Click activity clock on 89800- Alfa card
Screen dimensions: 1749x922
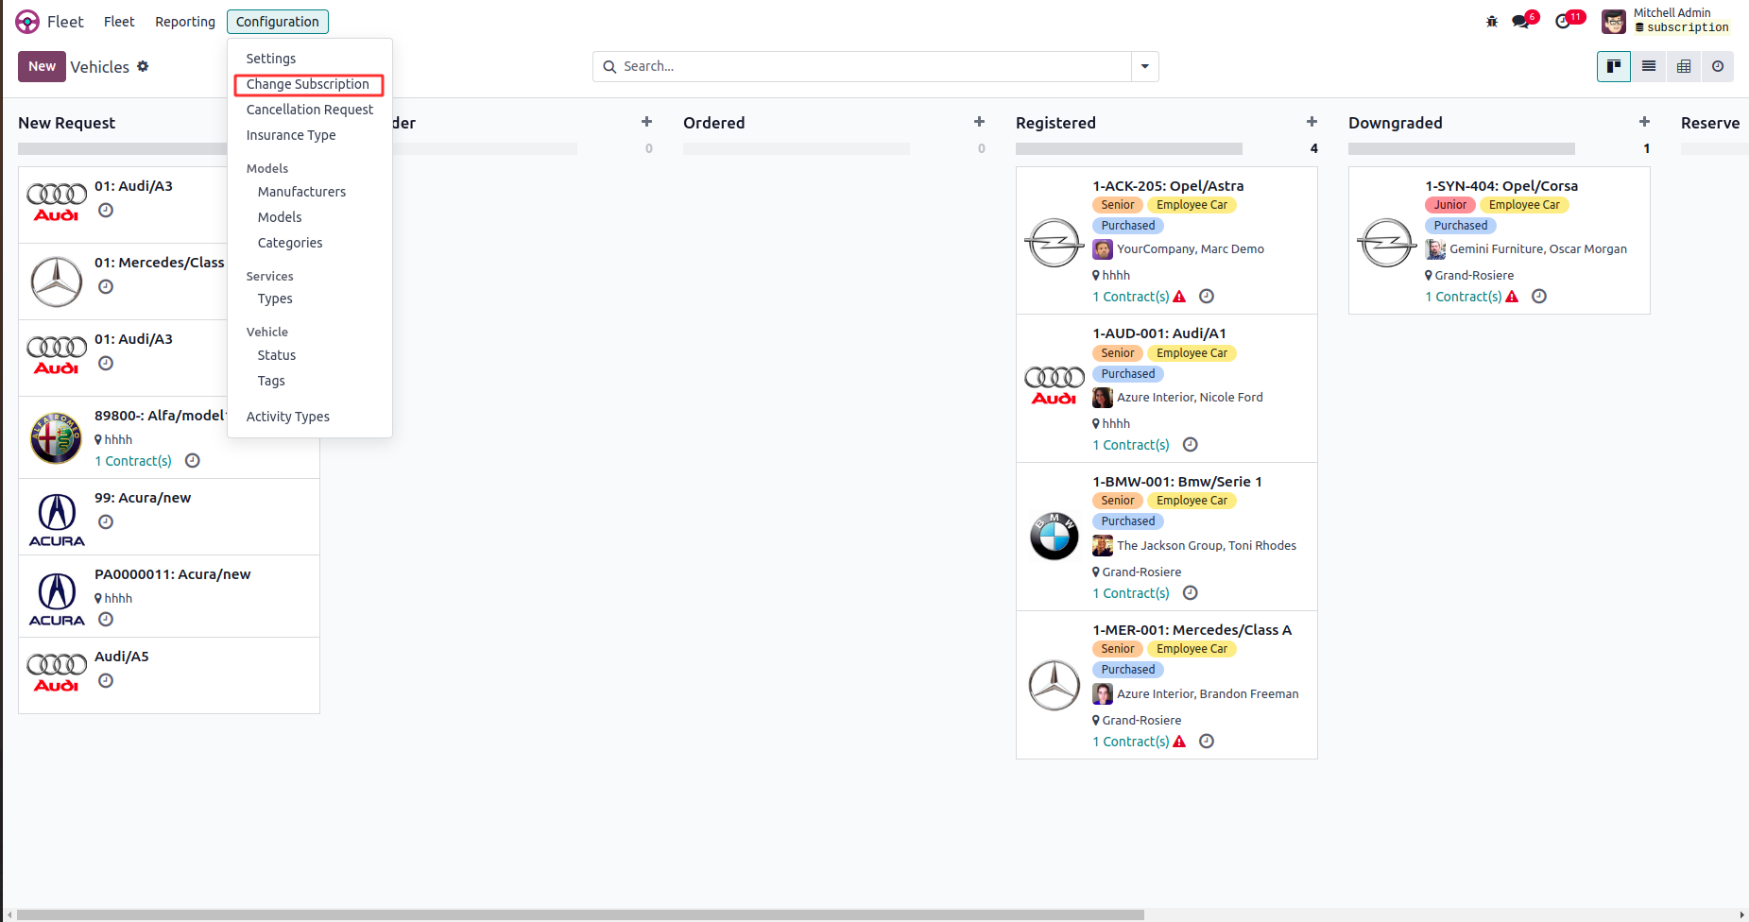click(193, 460)
